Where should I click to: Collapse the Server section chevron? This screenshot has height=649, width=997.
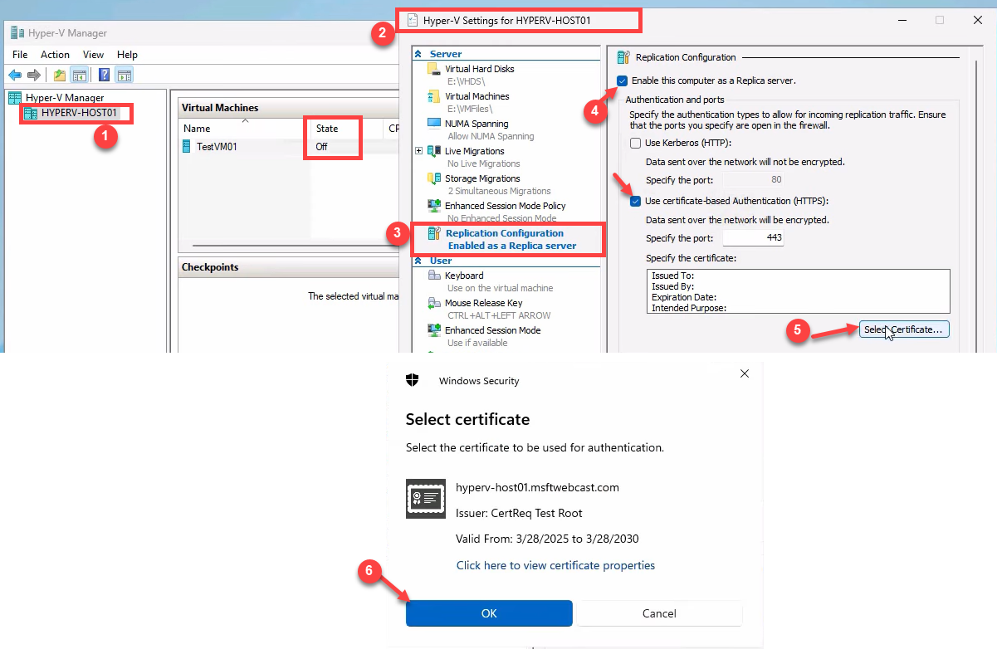pyautogui.click(x=418, y=54)
